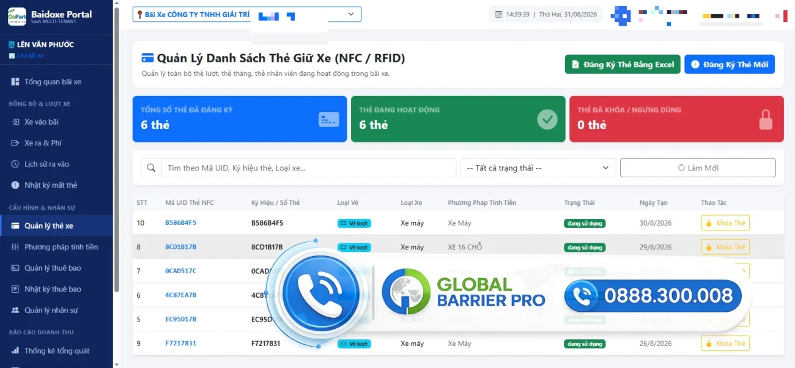The height and width of the screenshot is (368, 795).
Task: Click the sliders icon for Phương pháp tính tiền
Action: (x=15, y=247)
